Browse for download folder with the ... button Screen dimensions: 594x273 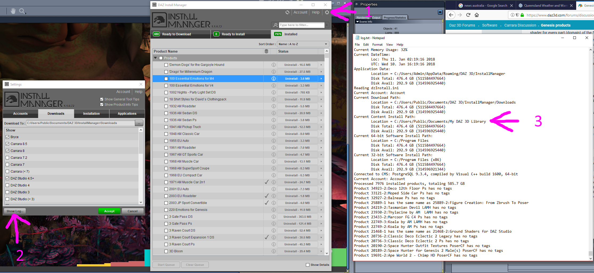(x=139, y=123)
